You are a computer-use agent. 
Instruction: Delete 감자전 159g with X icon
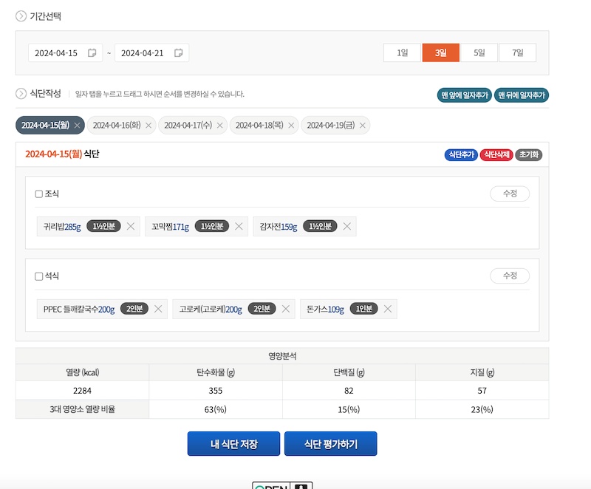click(346, 226)
